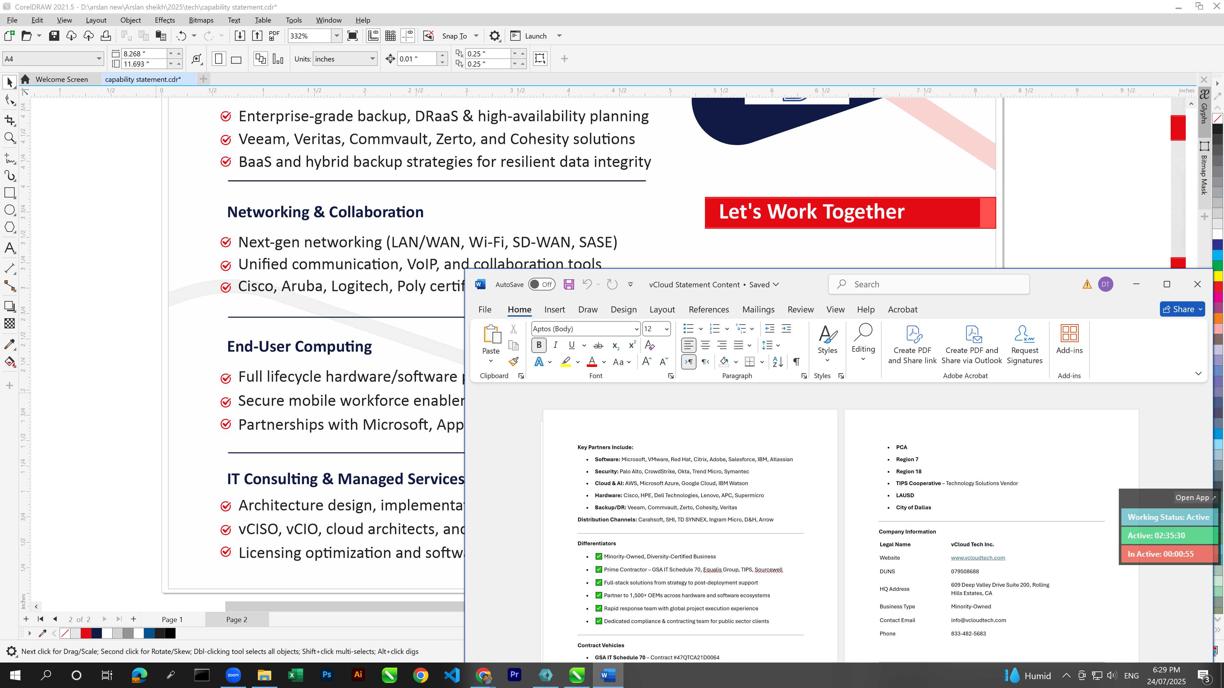Click Increase Indent icon in Word
Viewport: 1224px width, 688px height.
click(x=786, y=329)
